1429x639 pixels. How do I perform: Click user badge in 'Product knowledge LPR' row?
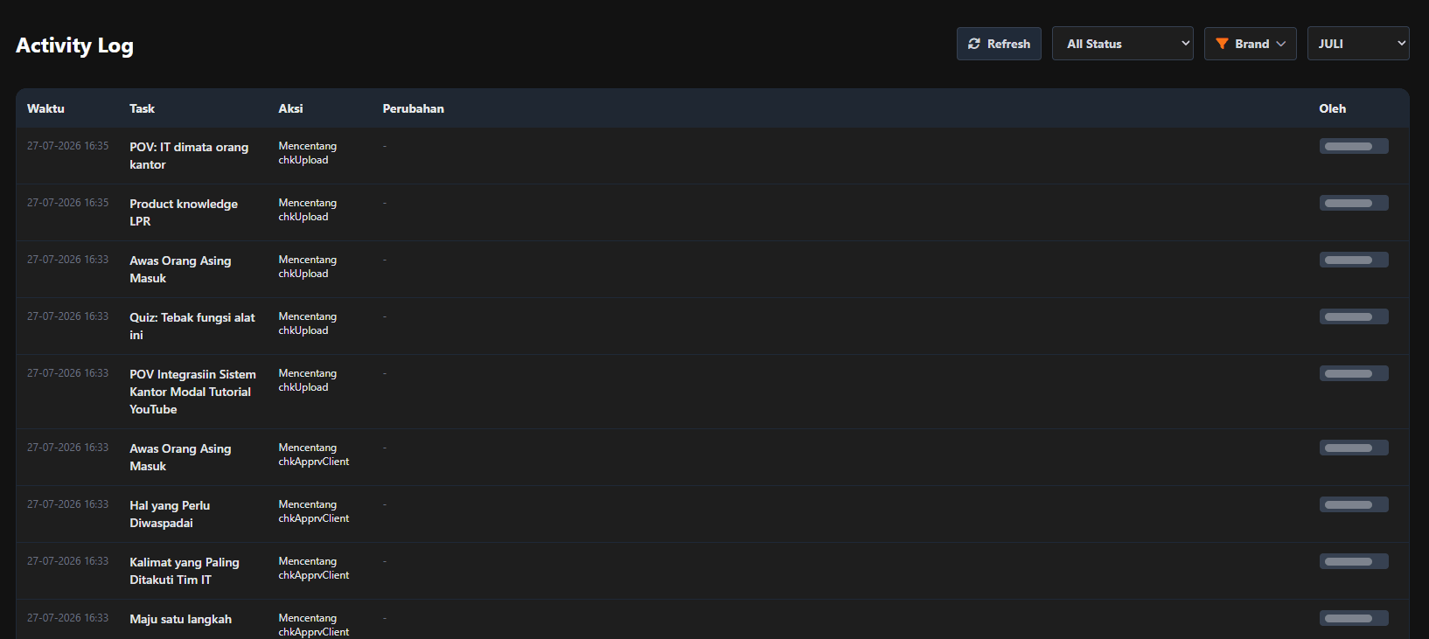coord(1354,203)
